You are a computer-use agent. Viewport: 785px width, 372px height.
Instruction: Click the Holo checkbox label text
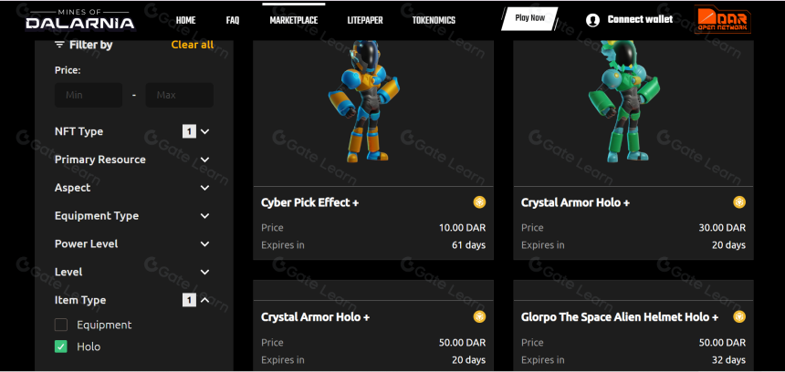click(x=89, y=346)
